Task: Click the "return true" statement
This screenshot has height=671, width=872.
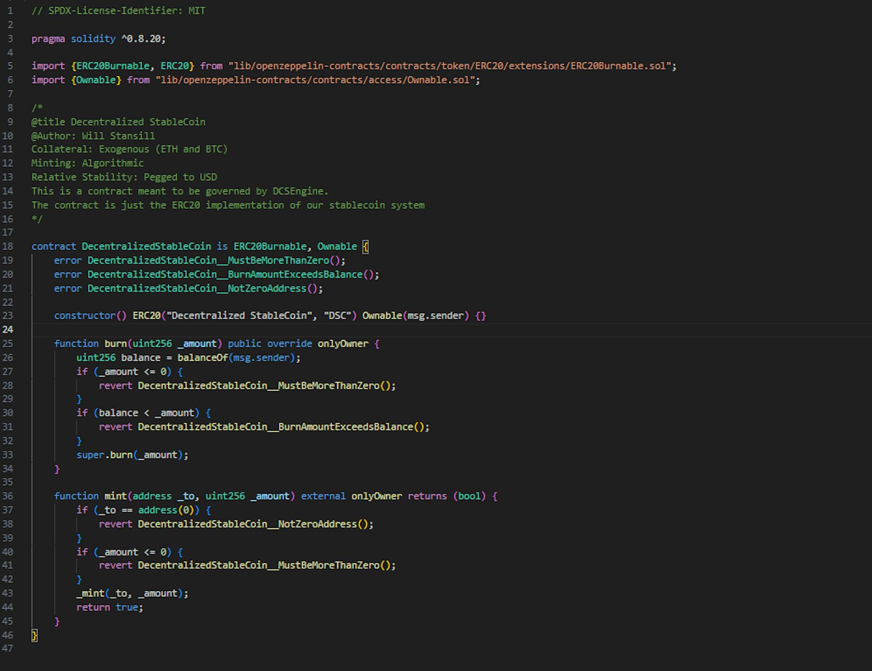Action: 109,607
